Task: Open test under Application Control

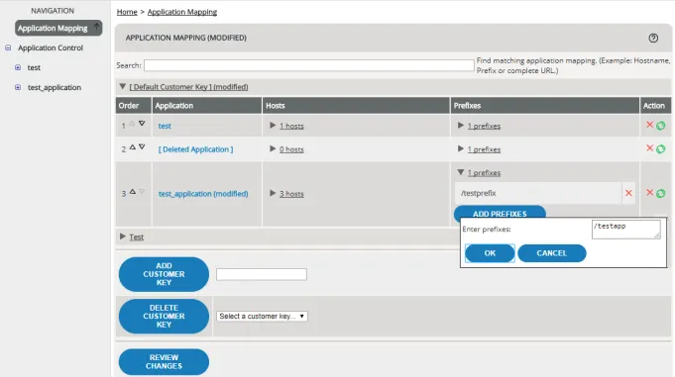Action: click(x=34, y=67)
